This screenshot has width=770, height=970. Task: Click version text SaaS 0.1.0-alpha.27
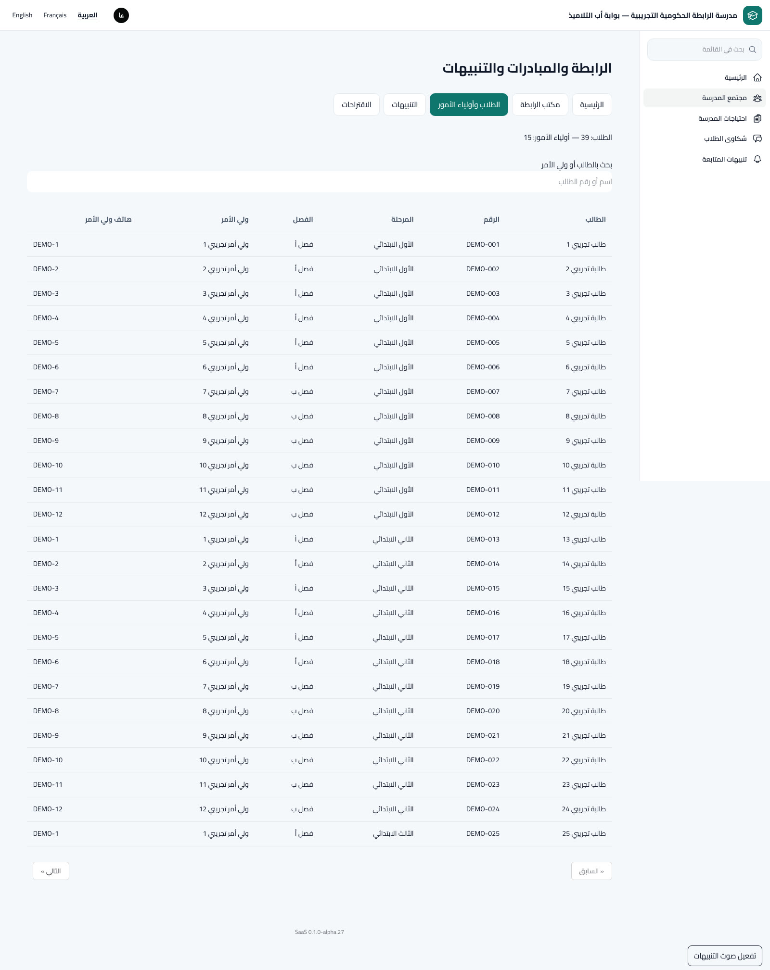320,932
